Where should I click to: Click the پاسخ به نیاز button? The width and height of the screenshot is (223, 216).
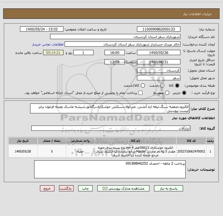pos(168,188)
